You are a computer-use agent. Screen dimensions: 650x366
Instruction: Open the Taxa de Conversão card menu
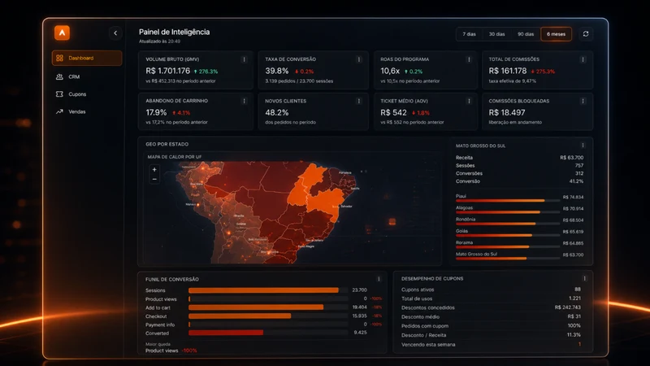(359, 59)
